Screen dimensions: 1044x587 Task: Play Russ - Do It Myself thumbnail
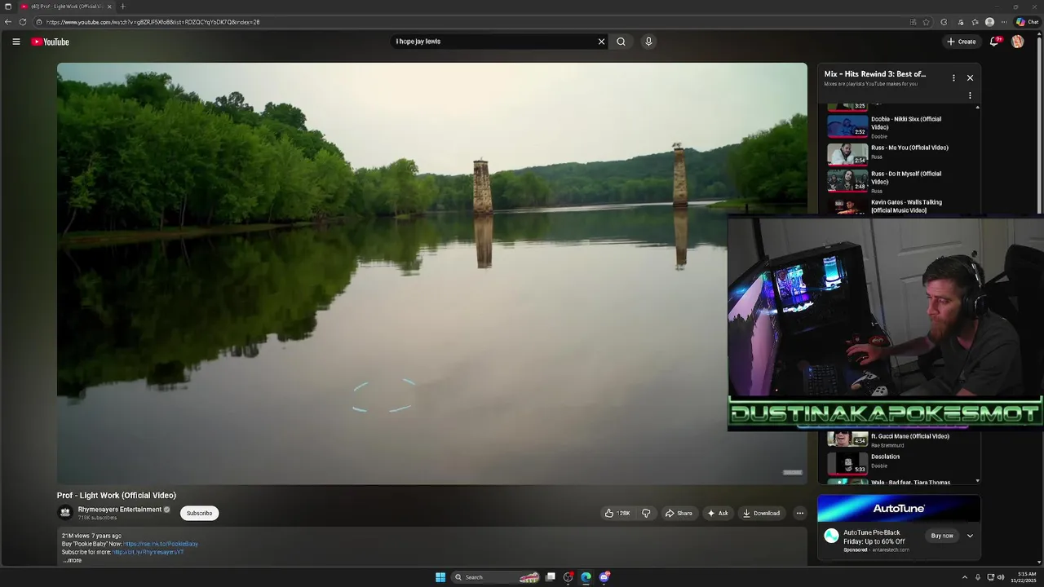point(847,179)
